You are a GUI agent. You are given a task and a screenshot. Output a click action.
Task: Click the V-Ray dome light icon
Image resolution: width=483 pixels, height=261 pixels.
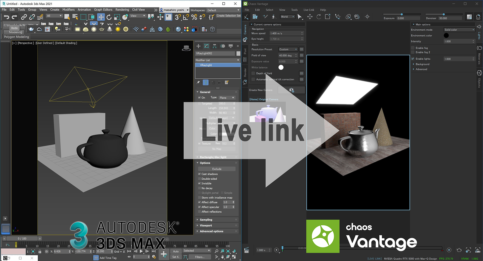click(x=86, y=29)
